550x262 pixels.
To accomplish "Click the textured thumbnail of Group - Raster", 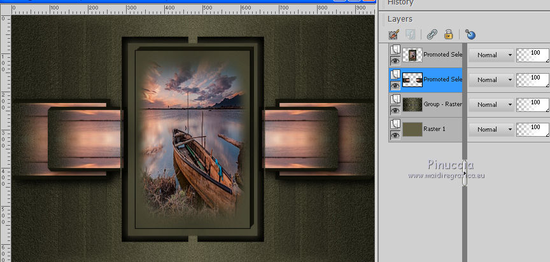I will [x=412, y=104].
